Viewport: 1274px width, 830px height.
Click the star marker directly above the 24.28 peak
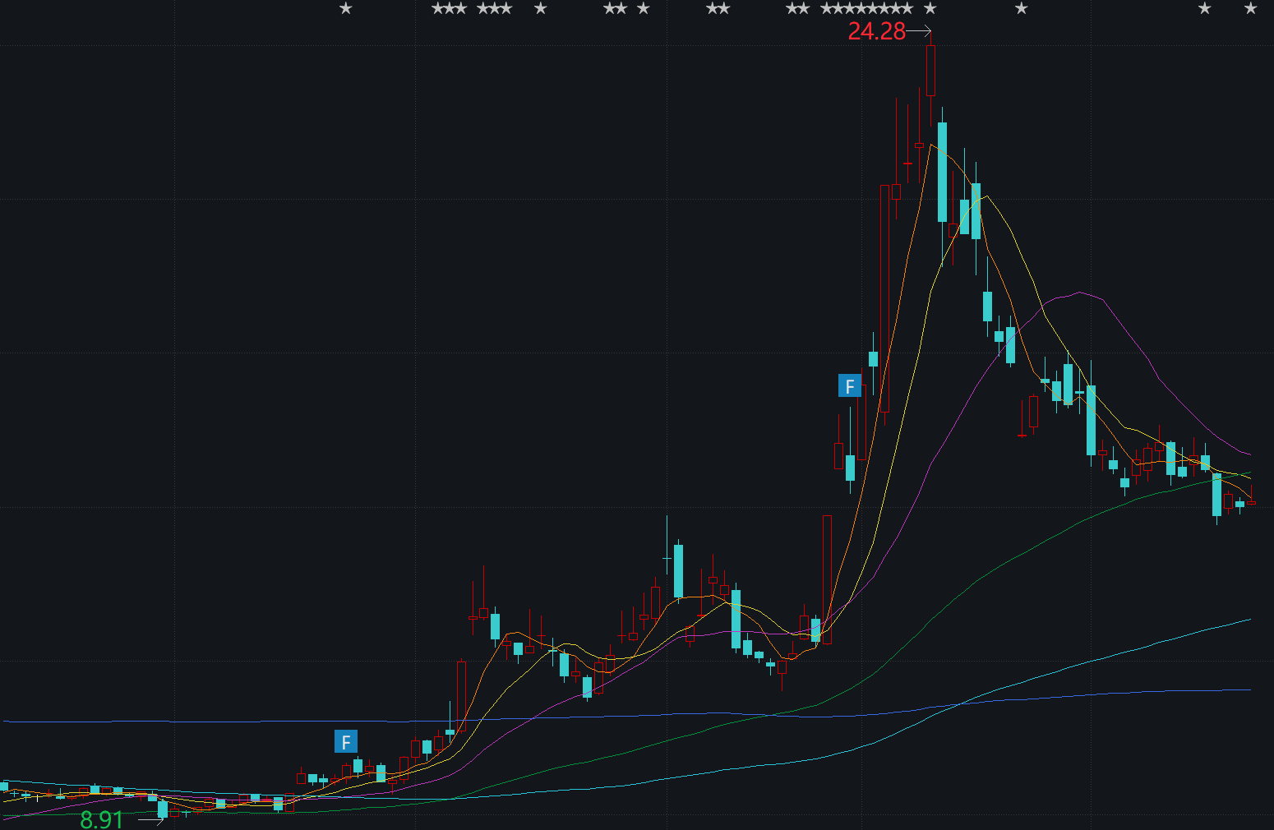(930, 9)
